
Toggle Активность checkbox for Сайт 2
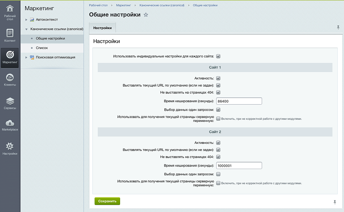(x=218, y=142)
